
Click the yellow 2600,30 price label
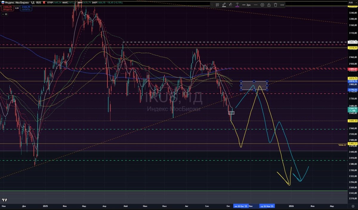coord(353,121)
